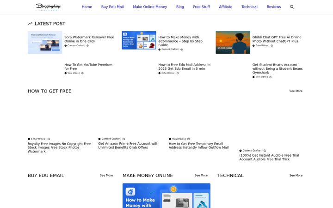Viewport: 333px width, 208px height.
Task: Click the author dot next to Viral Vibes under YouTube Premium post
Action: click(x=65, y=73)
